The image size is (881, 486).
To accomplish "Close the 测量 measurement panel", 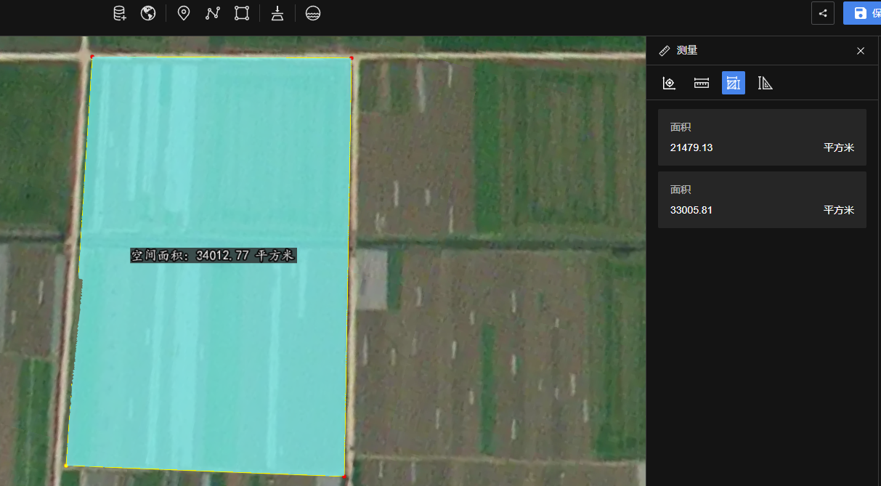I will tap(861, 51).
